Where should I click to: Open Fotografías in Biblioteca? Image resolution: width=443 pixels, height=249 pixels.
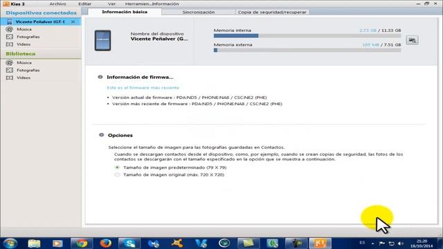(x=28, y=70)
